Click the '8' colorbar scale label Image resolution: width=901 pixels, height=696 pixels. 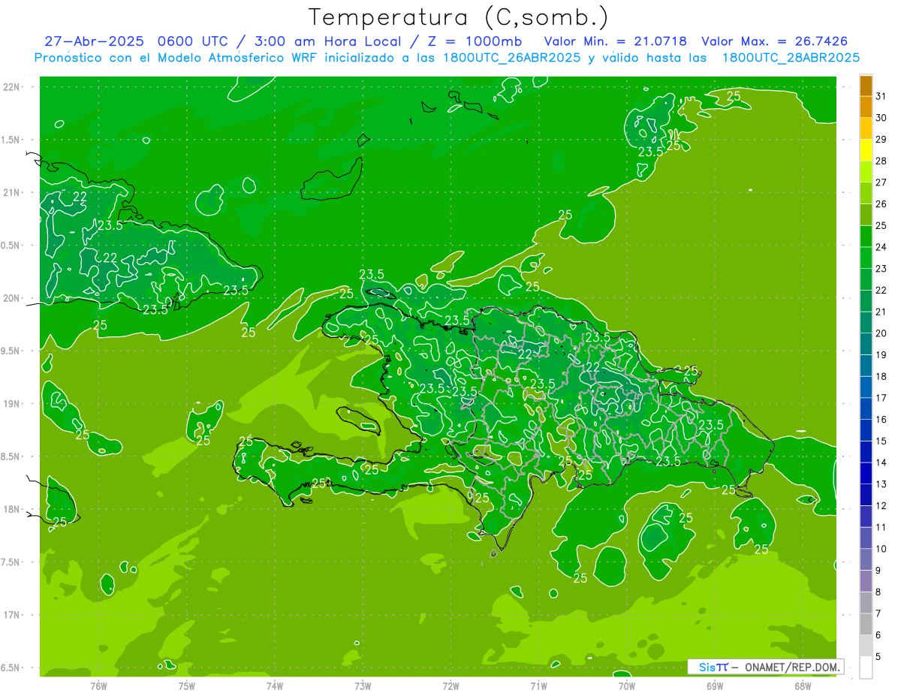click(x=878, y=592)
